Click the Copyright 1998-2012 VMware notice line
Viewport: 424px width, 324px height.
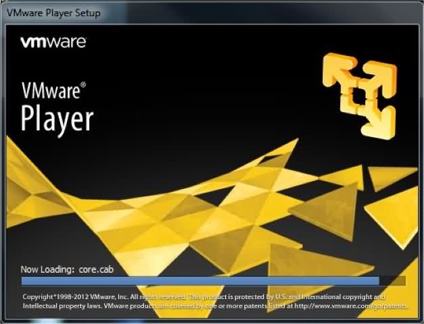click(204, 297)
